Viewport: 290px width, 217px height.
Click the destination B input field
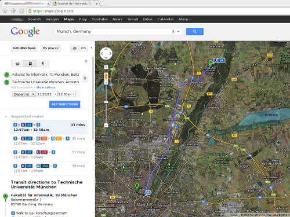[x=46, y=82]
